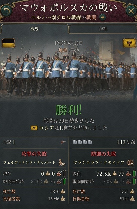Select commander フェルディナンド・デッパート
The width and height of the screenshot is (137, 209).
click(x=29, y=163)
